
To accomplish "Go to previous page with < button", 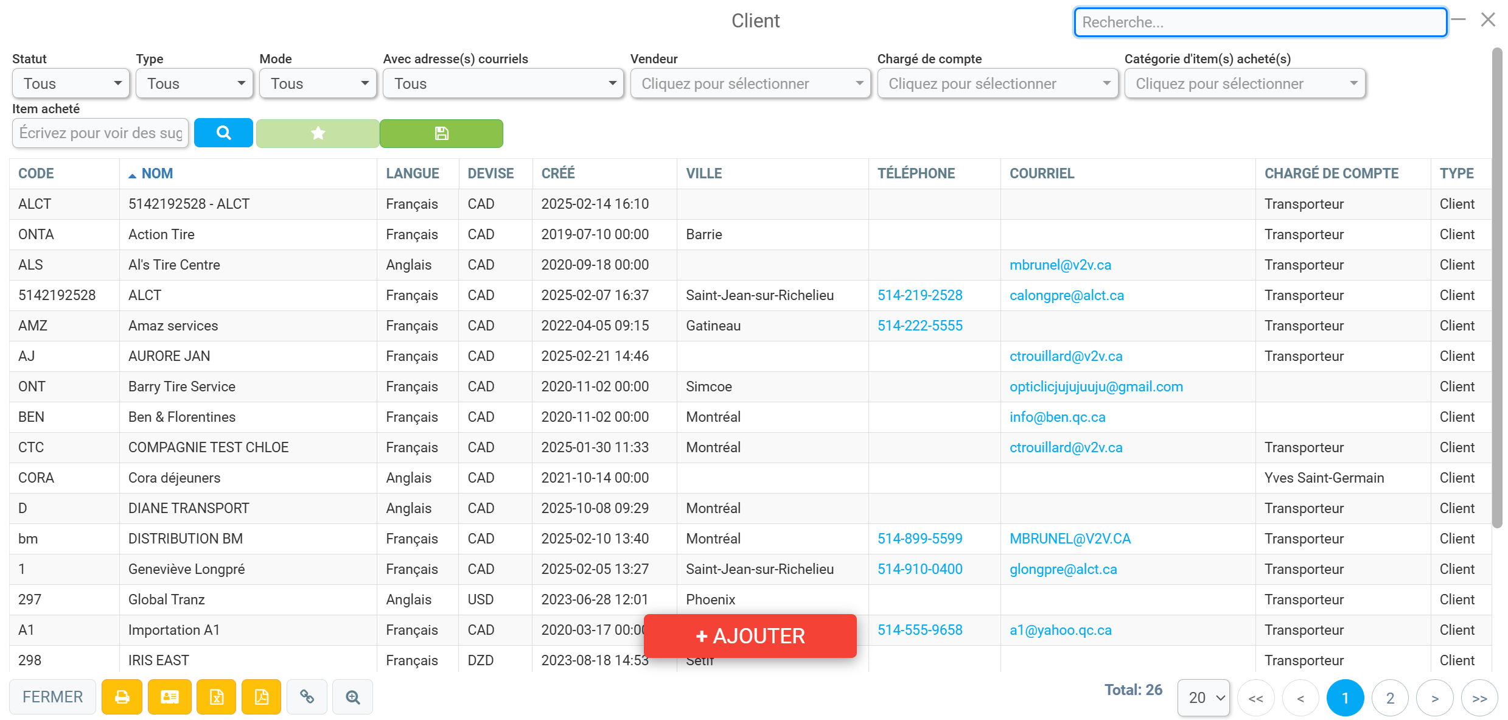I will tap(1300, 698).
